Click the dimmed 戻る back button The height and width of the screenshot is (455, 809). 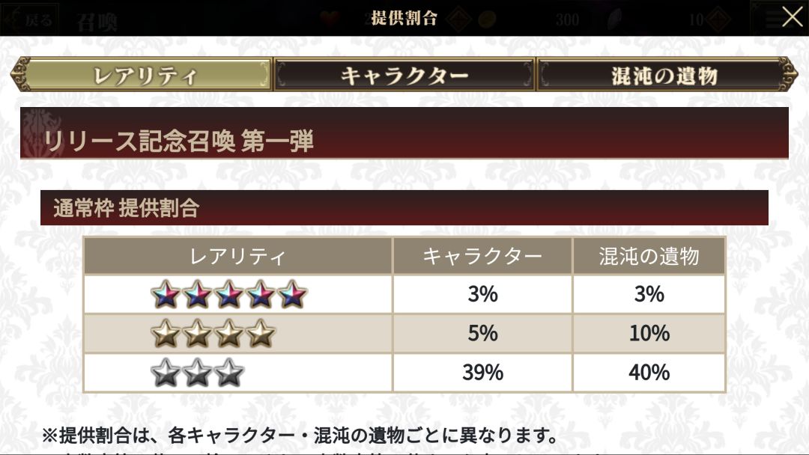point(31,19)
